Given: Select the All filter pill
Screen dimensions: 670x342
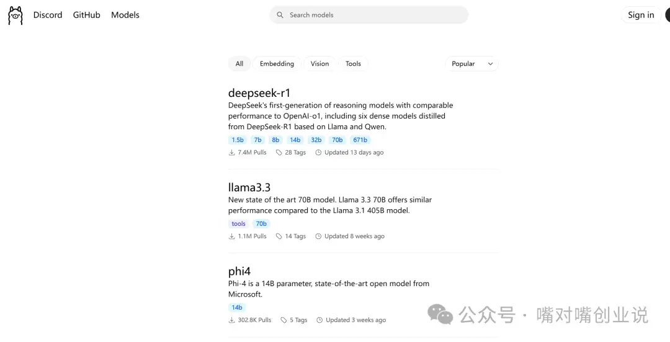Looking at the screenshot, I should click(x=239, y=64).
